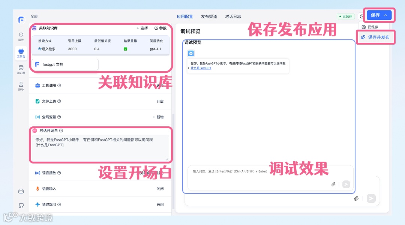Click the outer chat send button
The height and width of the screenshot is (225, 405).
pyautogui.click(x=371, y=198)
